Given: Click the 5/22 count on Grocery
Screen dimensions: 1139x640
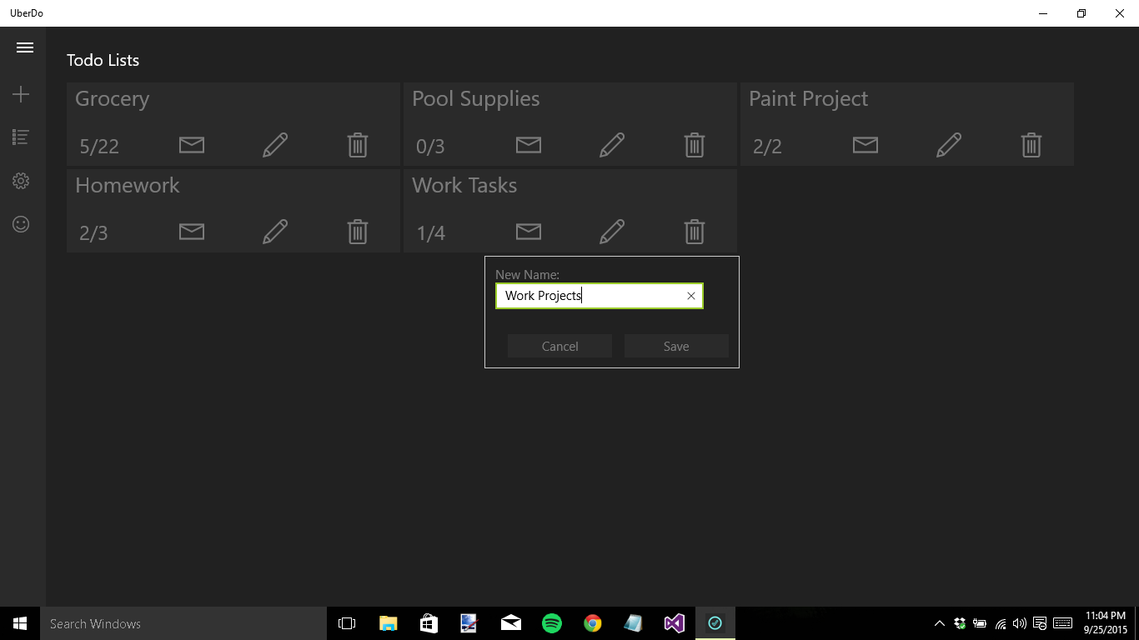Looking at the screenshot, I should point(99,147).
